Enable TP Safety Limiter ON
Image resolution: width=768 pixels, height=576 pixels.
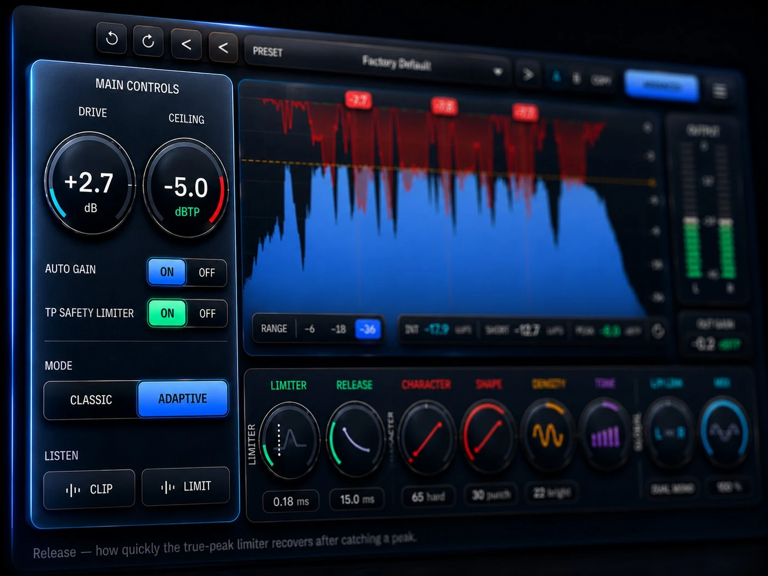[x=167, y=313]
